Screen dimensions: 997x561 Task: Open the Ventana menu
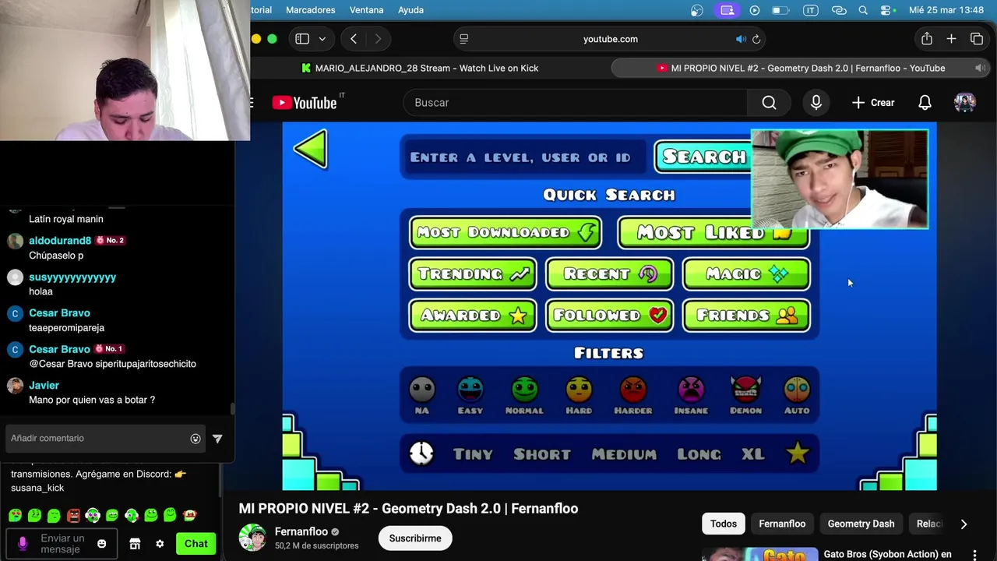tap(366, 10)
